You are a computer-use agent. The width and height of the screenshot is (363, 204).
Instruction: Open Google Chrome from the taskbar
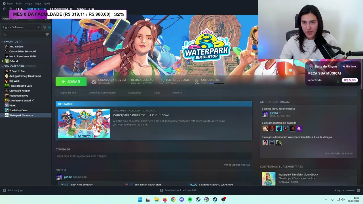click(173, 199)
